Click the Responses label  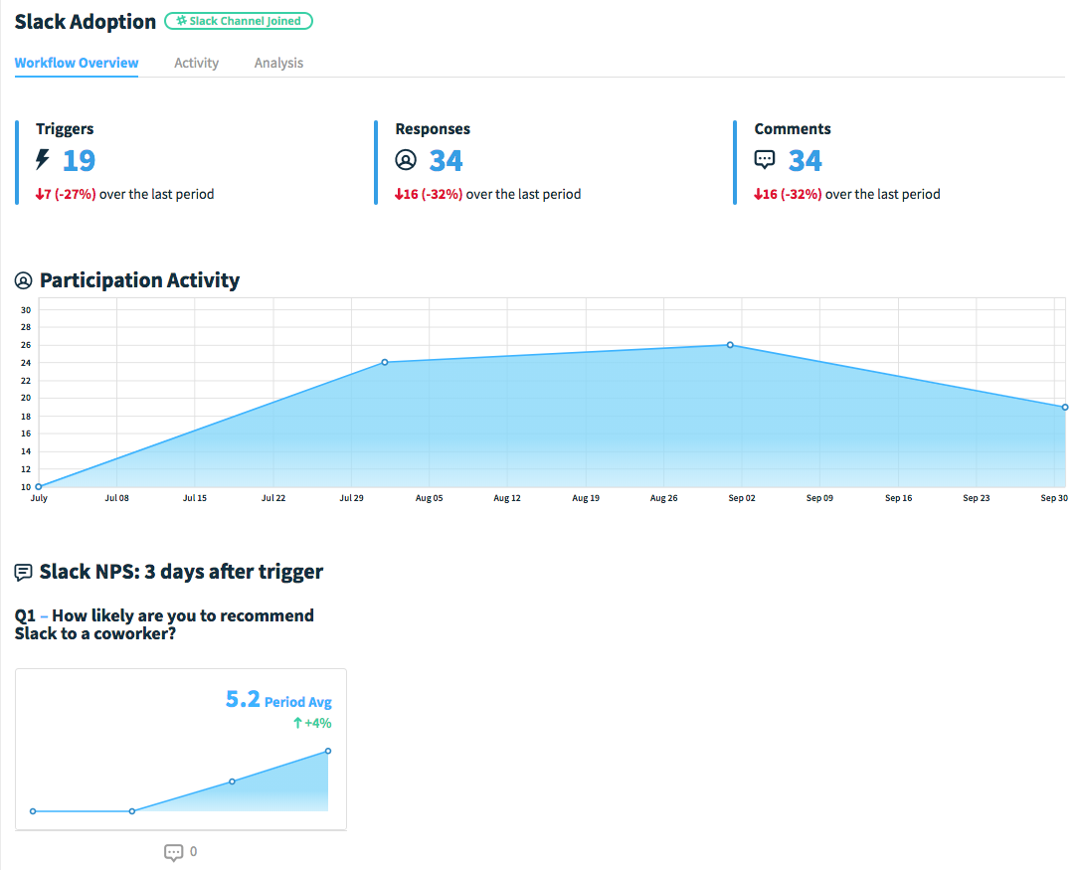tap(433, 128)
